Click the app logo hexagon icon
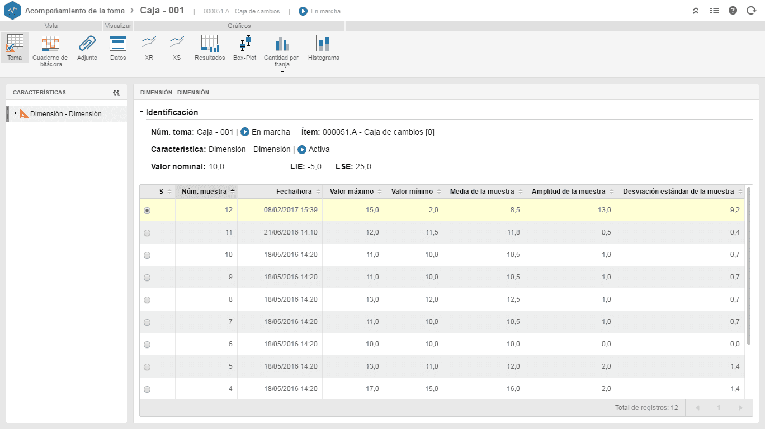The image size is (765, 429). (x=12, y=11)
